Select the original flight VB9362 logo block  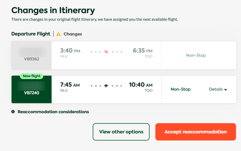pos(31,55)
